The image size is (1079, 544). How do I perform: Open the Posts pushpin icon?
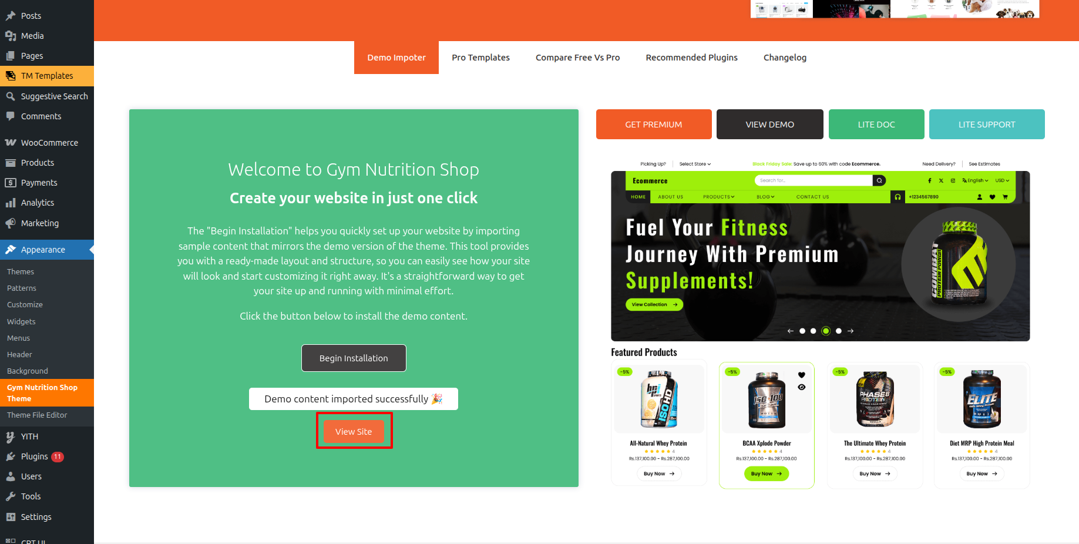click(11, 16)
